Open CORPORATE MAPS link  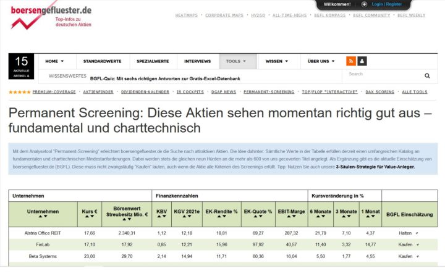click(224, 15)
